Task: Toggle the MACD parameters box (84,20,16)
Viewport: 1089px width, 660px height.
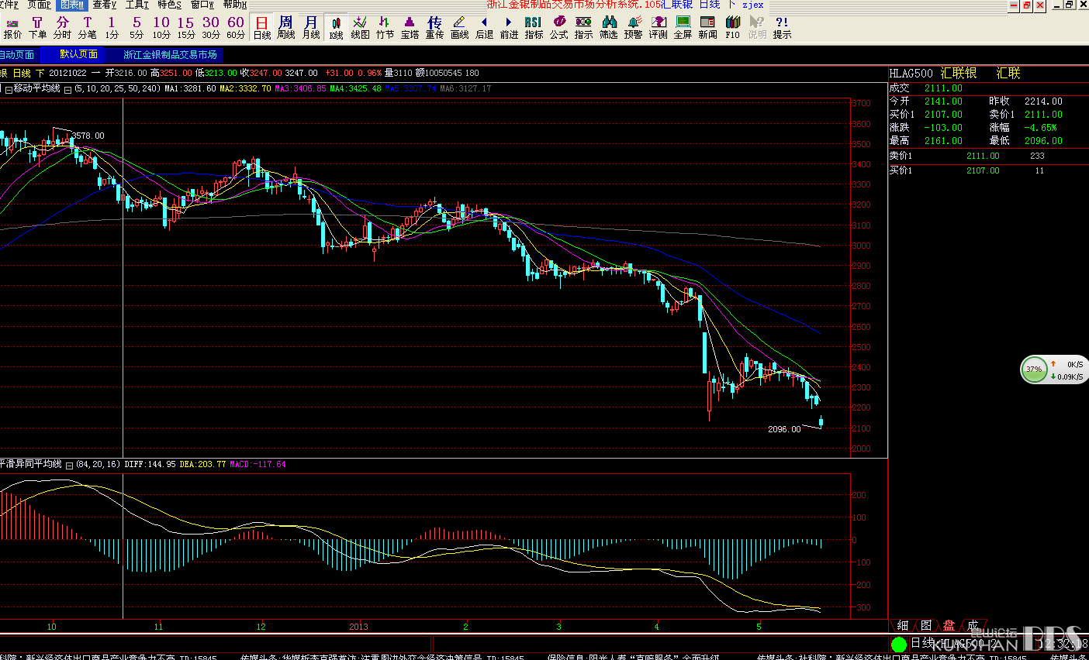Action: [x=70, y=465]
